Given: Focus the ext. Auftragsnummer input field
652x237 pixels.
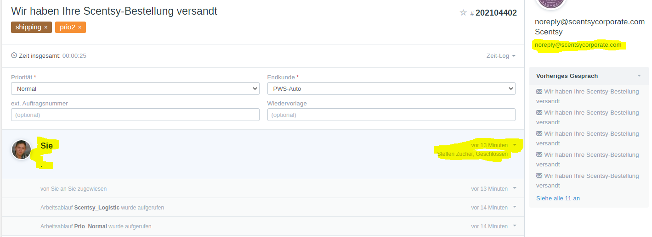Looking at the screenshot, I should (135, 115).
